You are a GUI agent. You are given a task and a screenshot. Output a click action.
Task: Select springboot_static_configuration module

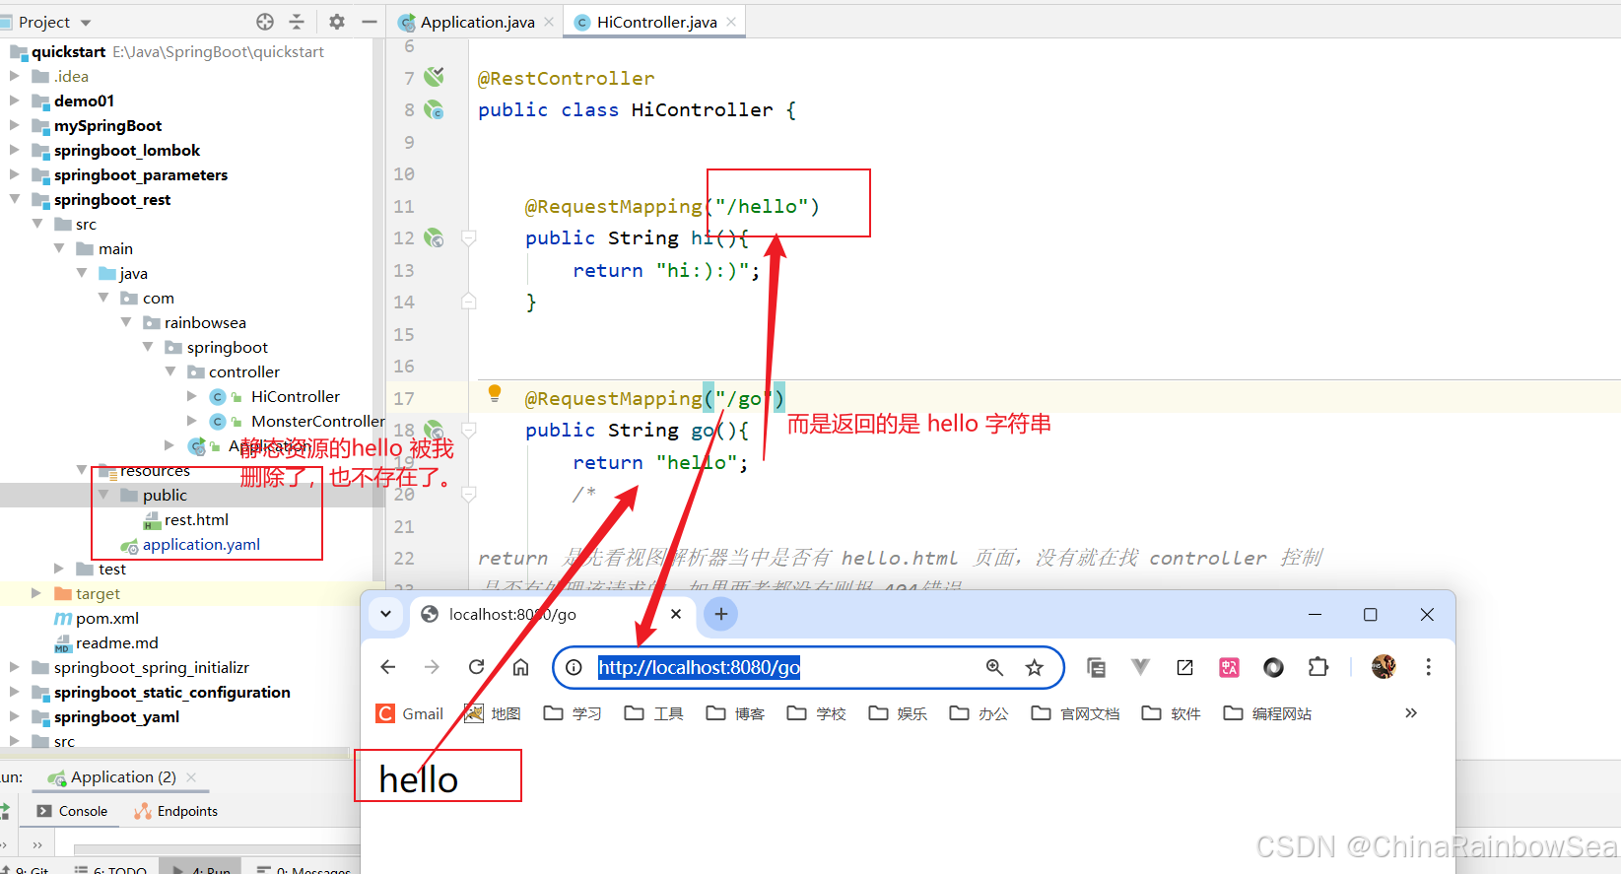pyautogui.click(x=171, y=692)
